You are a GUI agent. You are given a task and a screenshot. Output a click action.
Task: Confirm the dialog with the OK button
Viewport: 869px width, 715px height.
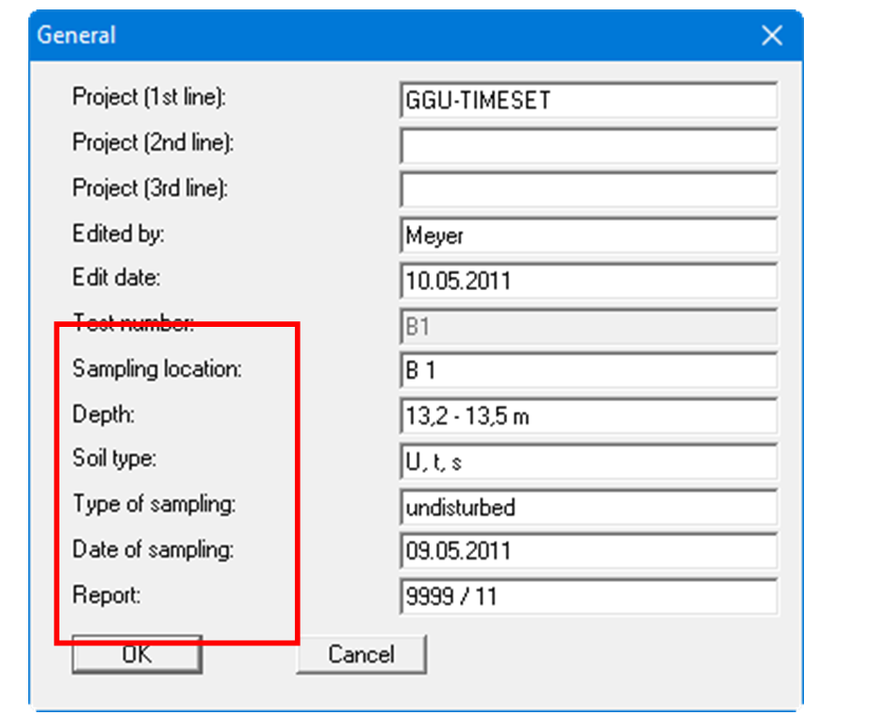click(137, 654)
